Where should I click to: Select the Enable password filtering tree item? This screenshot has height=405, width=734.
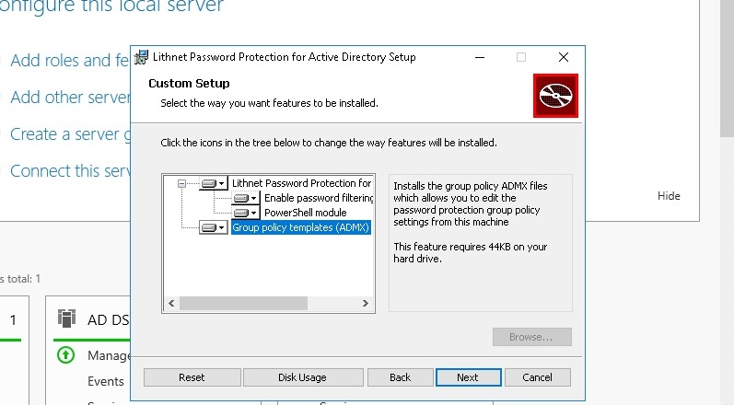pyautogui.click(x=318, y=198)
